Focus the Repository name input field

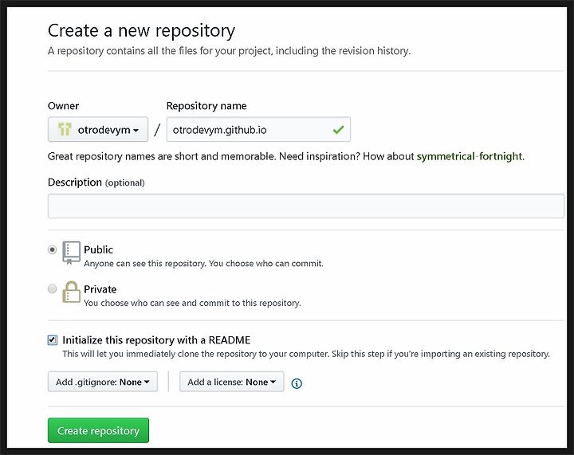pos(258,129)
